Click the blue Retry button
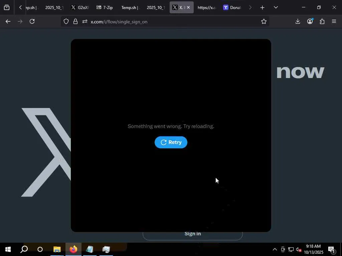Viewport: 342px width, 256px height. pos(171,142)
